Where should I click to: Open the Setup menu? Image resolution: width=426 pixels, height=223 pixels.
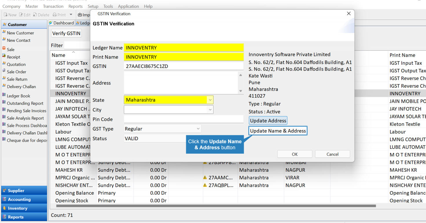point(93,6)
